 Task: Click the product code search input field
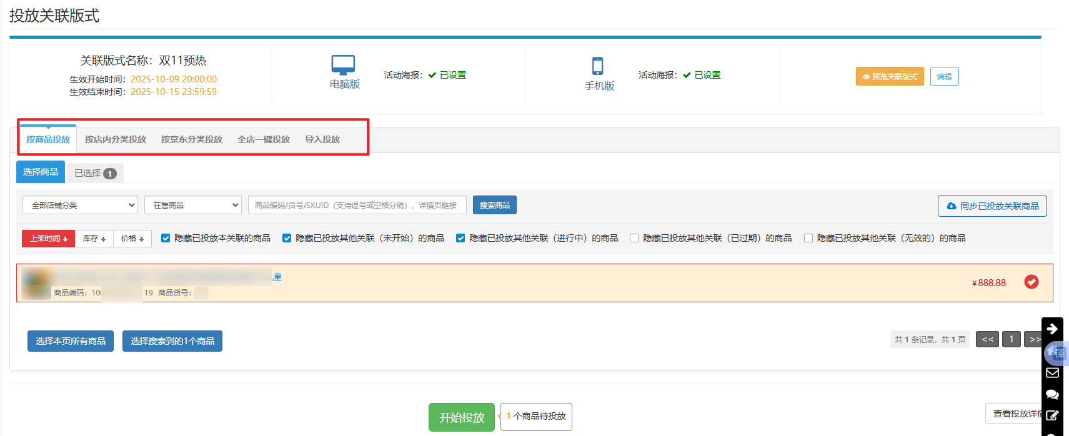click(357, 205)
